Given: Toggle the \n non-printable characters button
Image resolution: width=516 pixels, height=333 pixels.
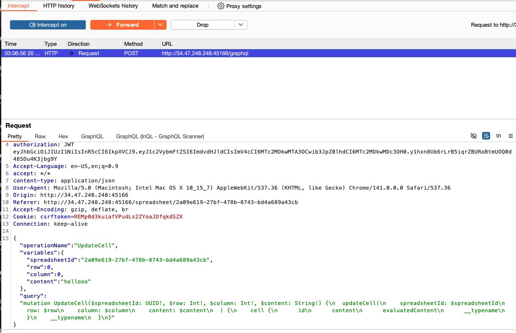Looking at the screenshot, I should point(499,136).
